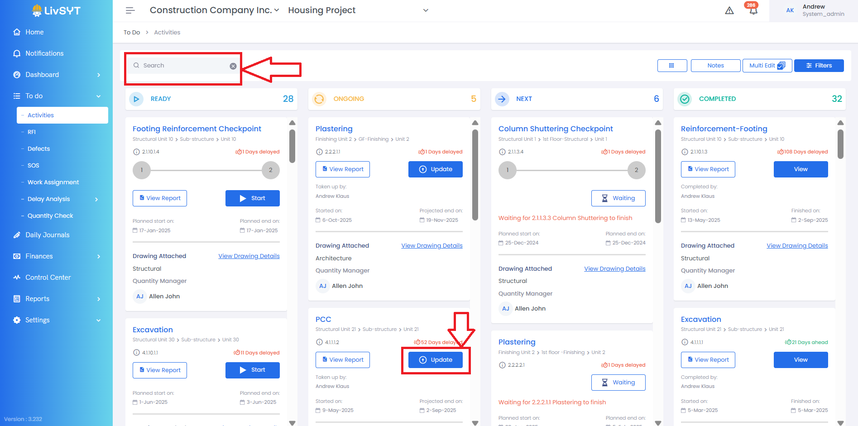Open the Filters panel
The width and height of the screenshot is (858, 426).
819,66
